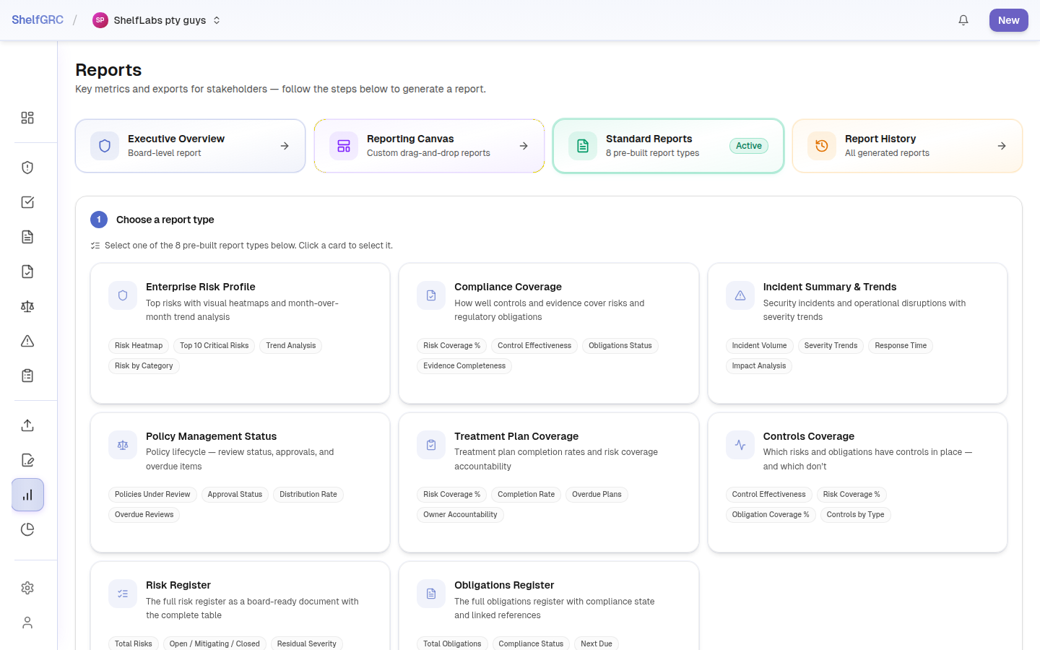This screenshot has height=650, width=1040.
Task: Click the edit document pen icon in sidebar
Action: (27, 460)
